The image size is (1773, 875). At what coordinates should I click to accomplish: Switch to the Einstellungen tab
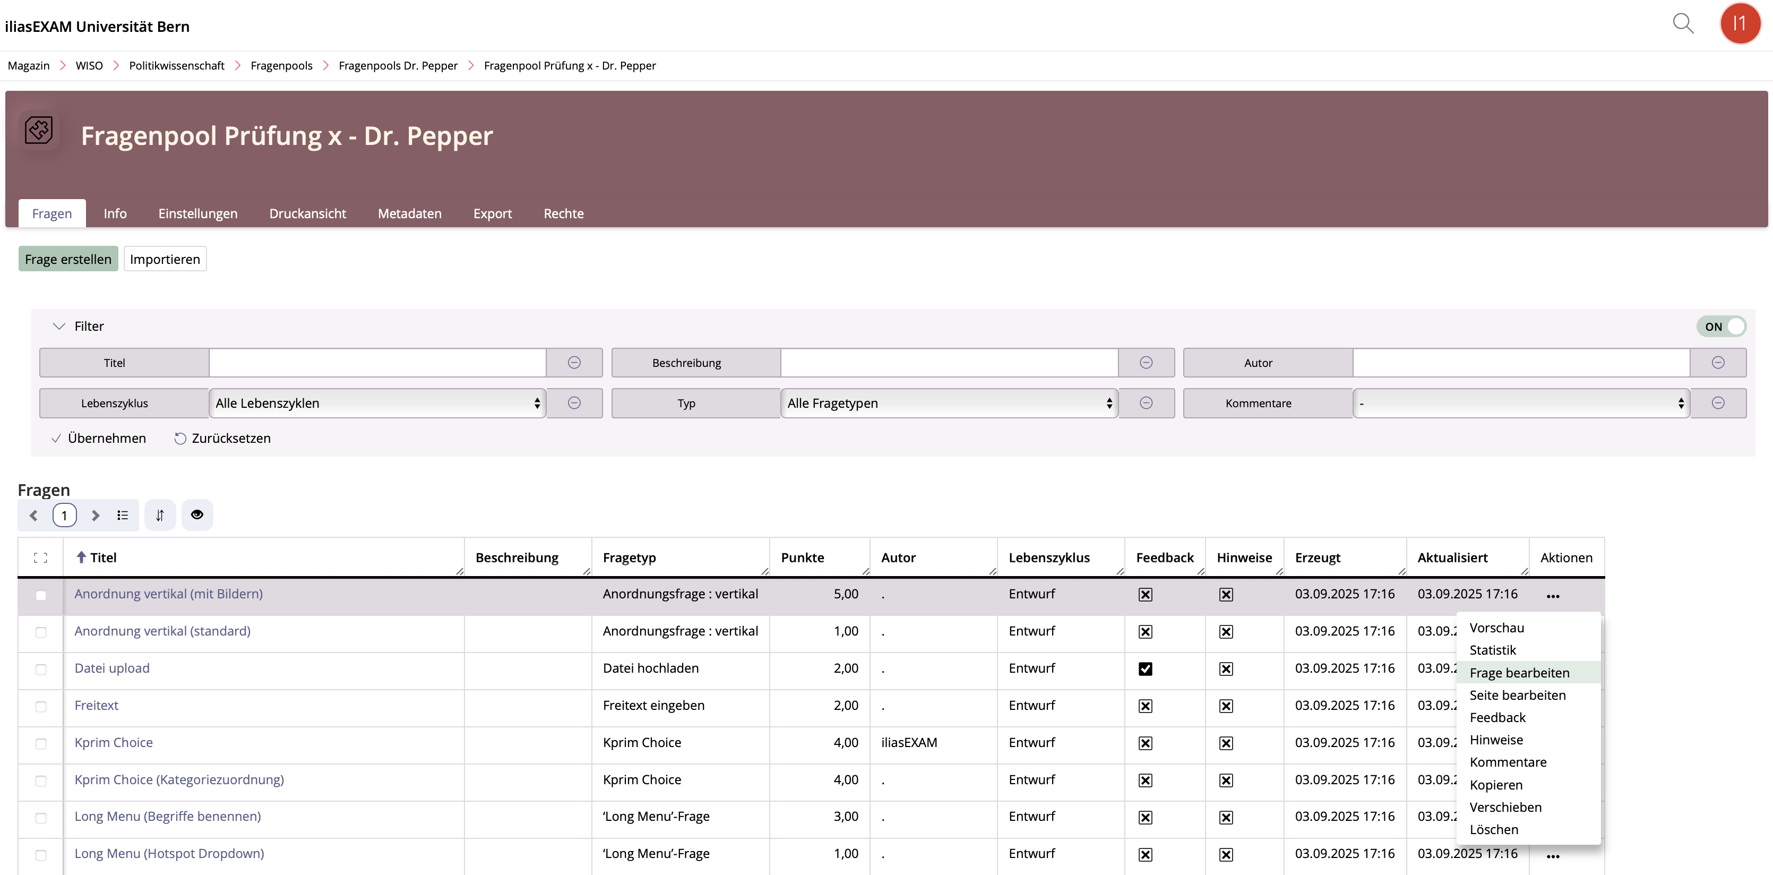tap(197, 213)
